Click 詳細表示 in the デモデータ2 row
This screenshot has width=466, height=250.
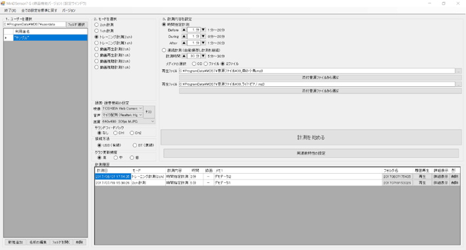[440, 177]
